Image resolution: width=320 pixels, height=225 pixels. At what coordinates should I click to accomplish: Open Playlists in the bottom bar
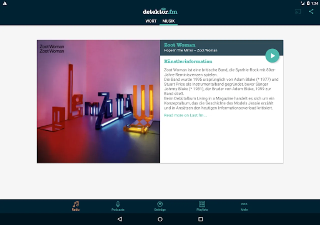(202, 206)
